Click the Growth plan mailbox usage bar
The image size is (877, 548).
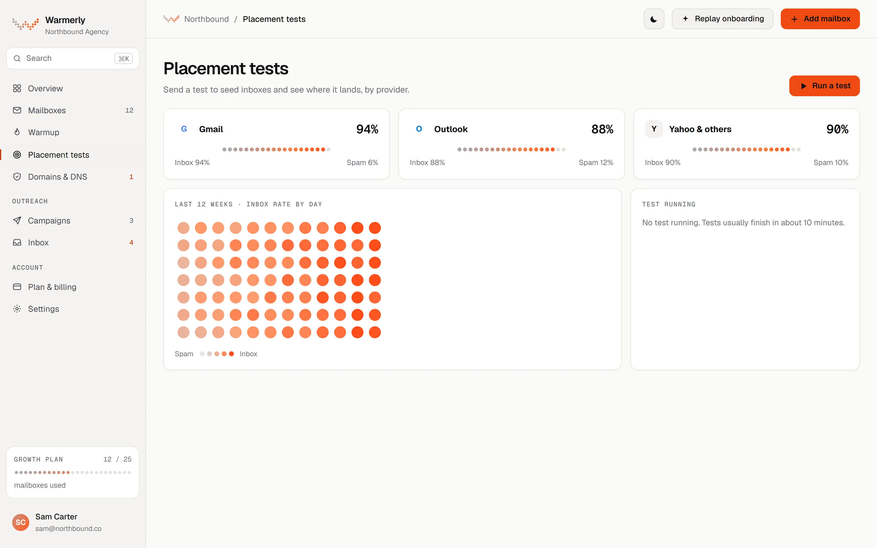pos(72,472)
